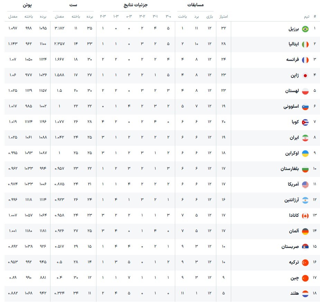Click the Italy flag icon
Image resolution: width=320 pixels, height=302 pixels.
(x=305, y=44)
